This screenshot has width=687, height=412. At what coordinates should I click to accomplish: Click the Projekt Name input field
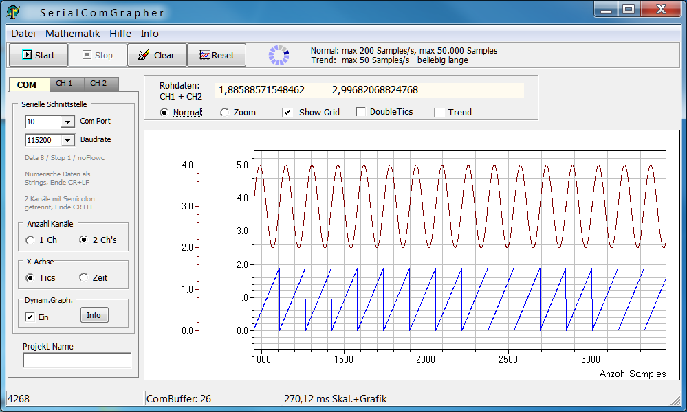point(77,360)
